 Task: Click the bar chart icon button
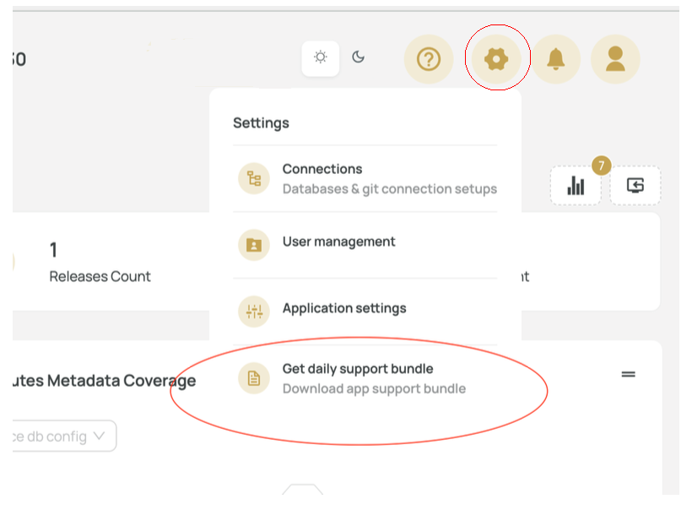[x=576, y=186]
